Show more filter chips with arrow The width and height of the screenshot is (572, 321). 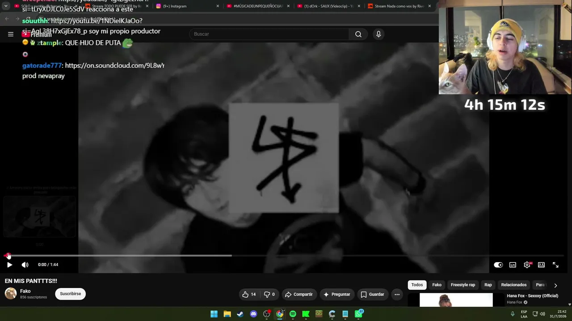pos(555,285)
